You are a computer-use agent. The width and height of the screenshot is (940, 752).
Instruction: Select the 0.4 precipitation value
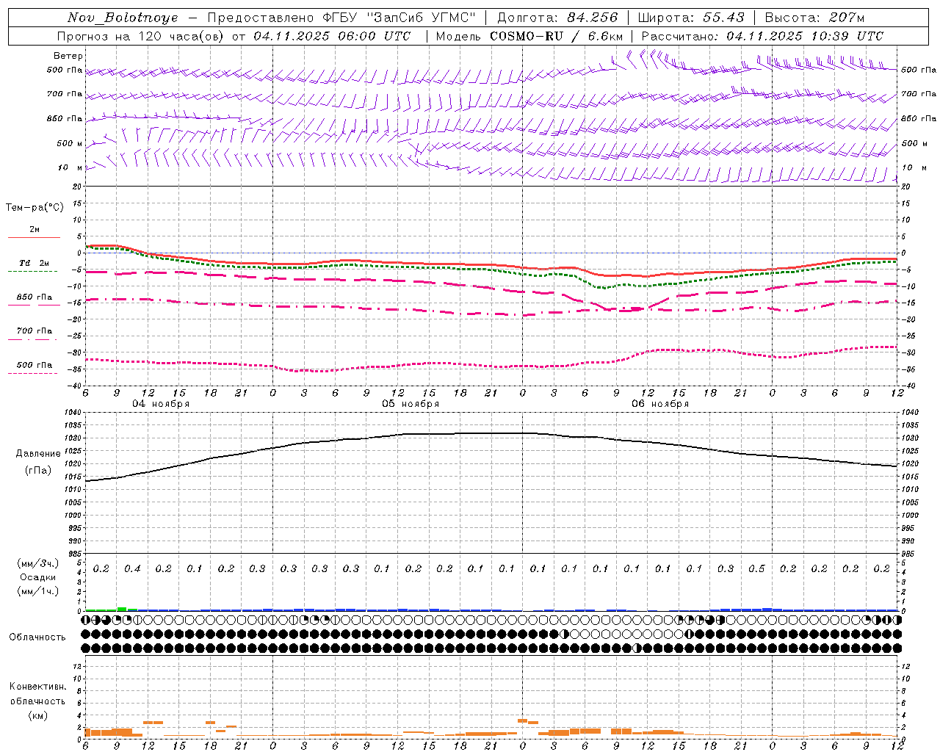tap(132, 569)
